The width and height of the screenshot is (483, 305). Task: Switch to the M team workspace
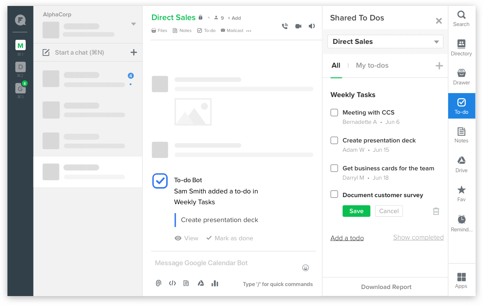tap(20, 45)
